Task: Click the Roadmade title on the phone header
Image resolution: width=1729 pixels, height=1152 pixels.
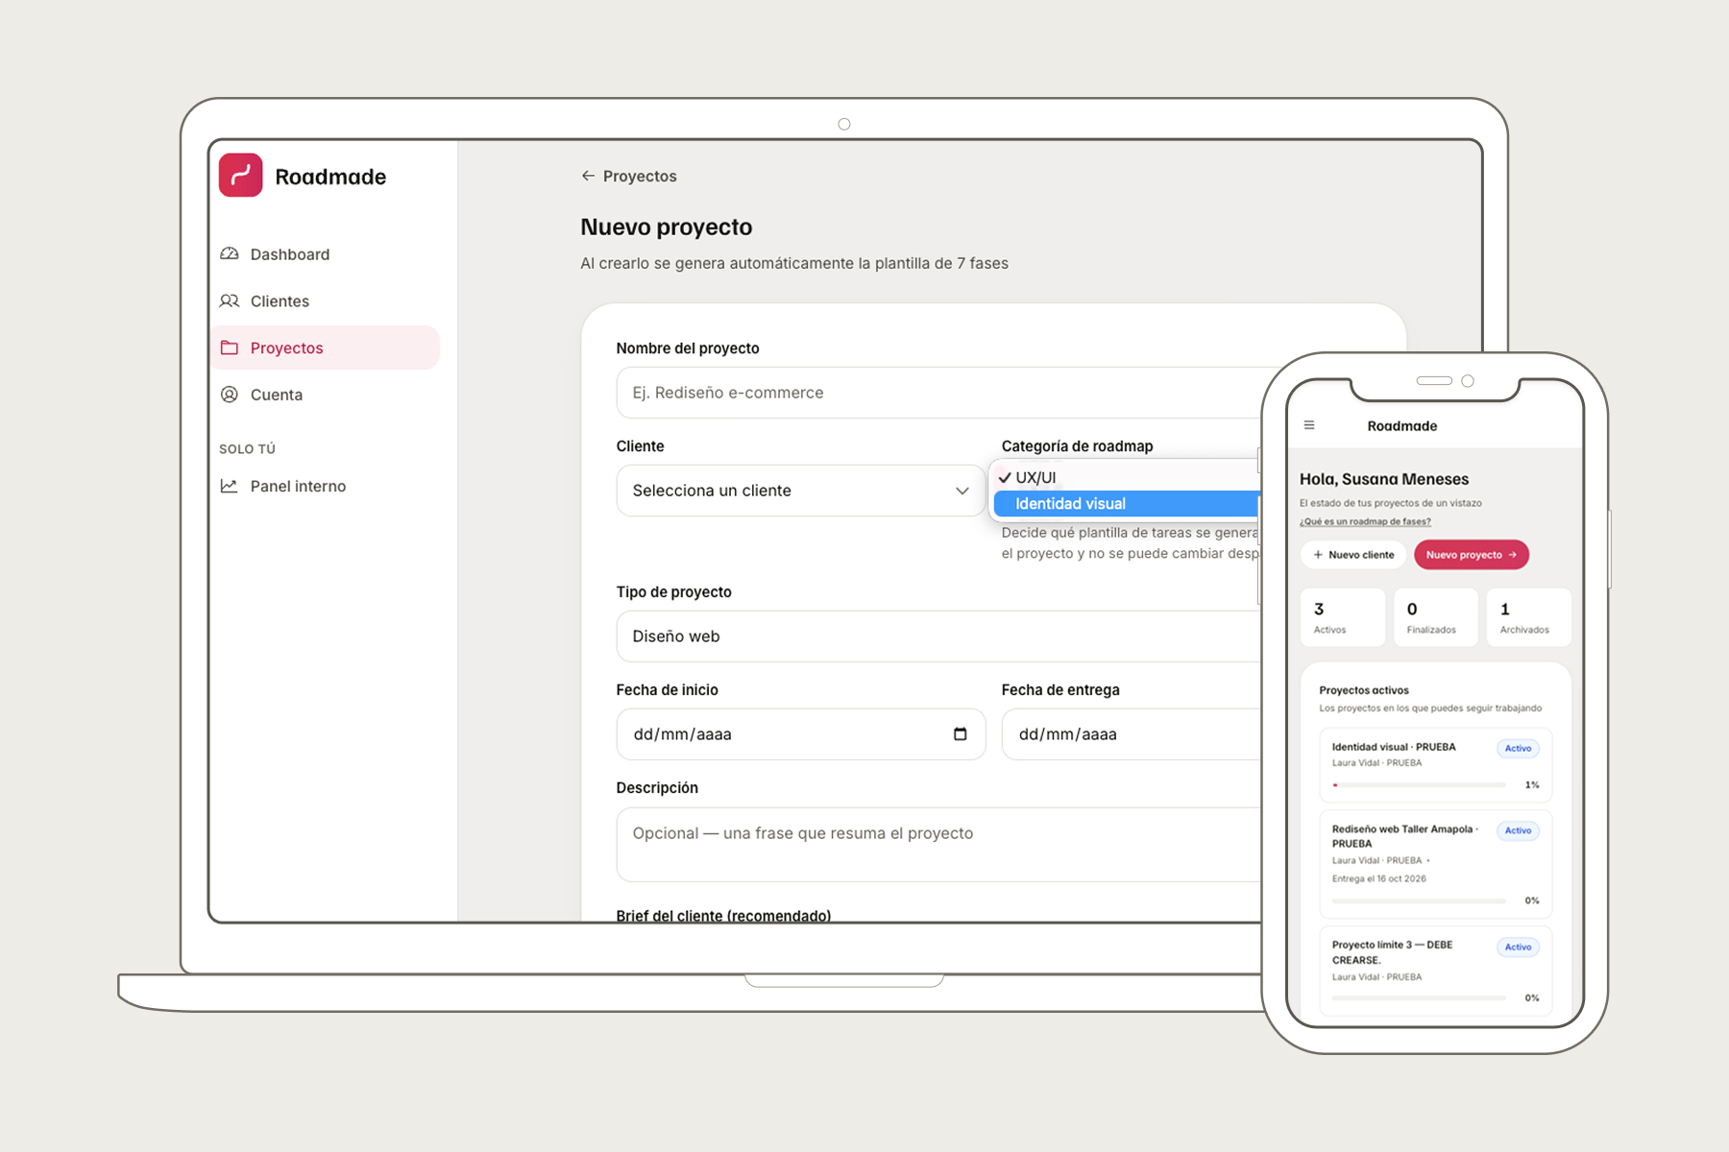Action: (1402, 426)
